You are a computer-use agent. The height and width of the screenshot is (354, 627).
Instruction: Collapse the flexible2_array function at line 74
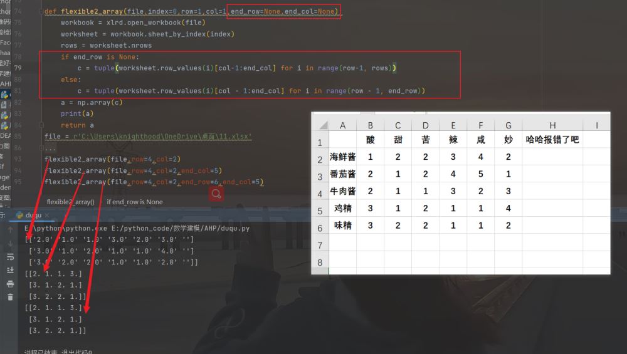click(41, 11)
